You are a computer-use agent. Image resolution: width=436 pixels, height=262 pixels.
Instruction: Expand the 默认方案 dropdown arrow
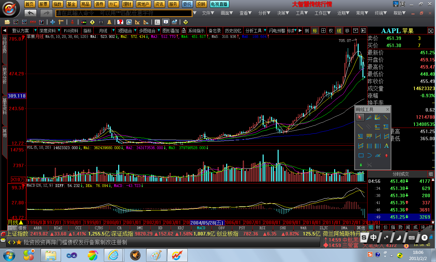click(x=35, y=30)
